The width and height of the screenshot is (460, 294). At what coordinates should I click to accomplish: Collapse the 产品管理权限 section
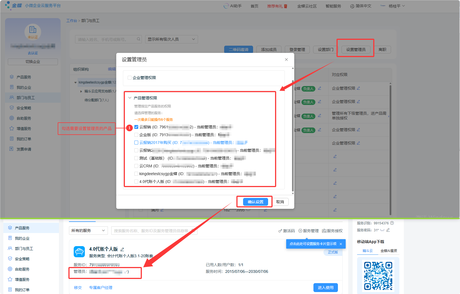click(x=130, y=98)
